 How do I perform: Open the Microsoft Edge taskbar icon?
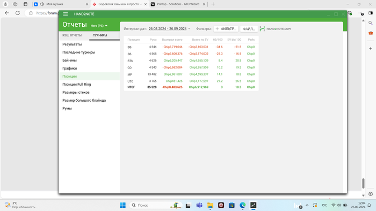242,205
